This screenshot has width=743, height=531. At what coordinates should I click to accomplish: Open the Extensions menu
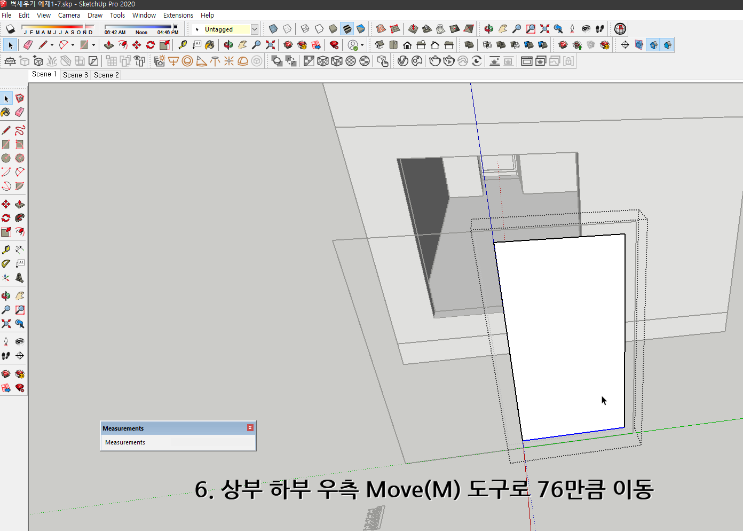click(178, 15)
